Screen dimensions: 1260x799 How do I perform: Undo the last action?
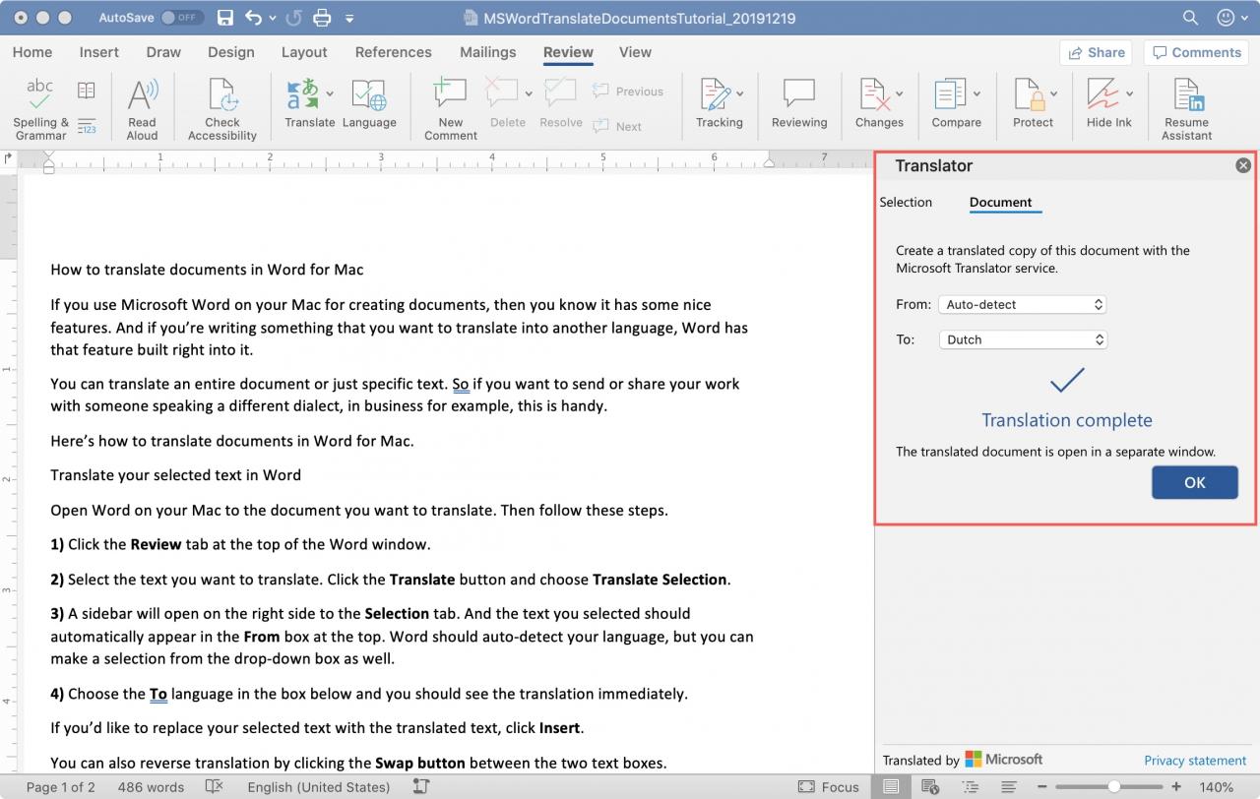coord(254,18)
